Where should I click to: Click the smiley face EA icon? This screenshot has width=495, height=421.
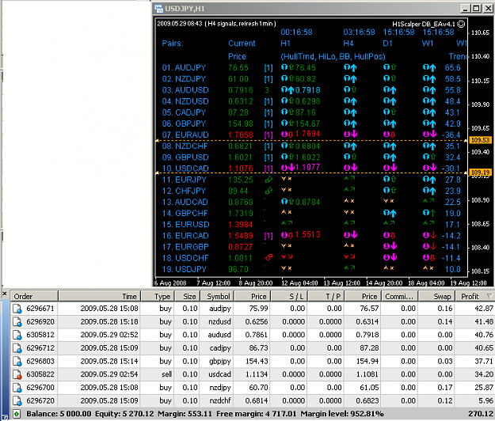tap(461, 24)
